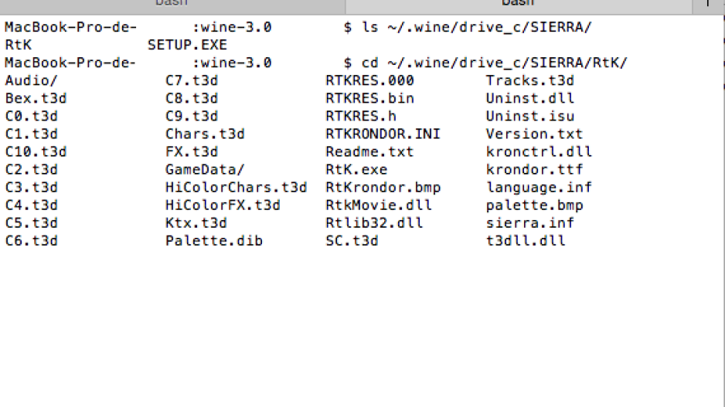Viewport: 725px width, 407px height.
Task: Click the Version.txt filename
Action: [534, 134]
